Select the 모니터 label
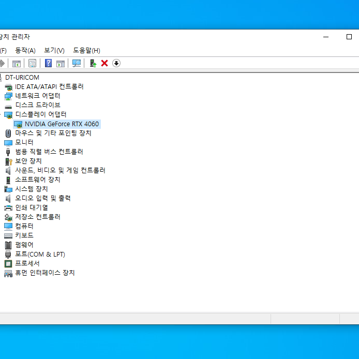The height and width of the screenshot is (359, 359). (x=24, y=142)
